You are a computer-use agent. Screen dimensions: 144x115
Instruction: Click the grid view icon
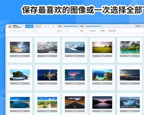[x=101, y=31]
